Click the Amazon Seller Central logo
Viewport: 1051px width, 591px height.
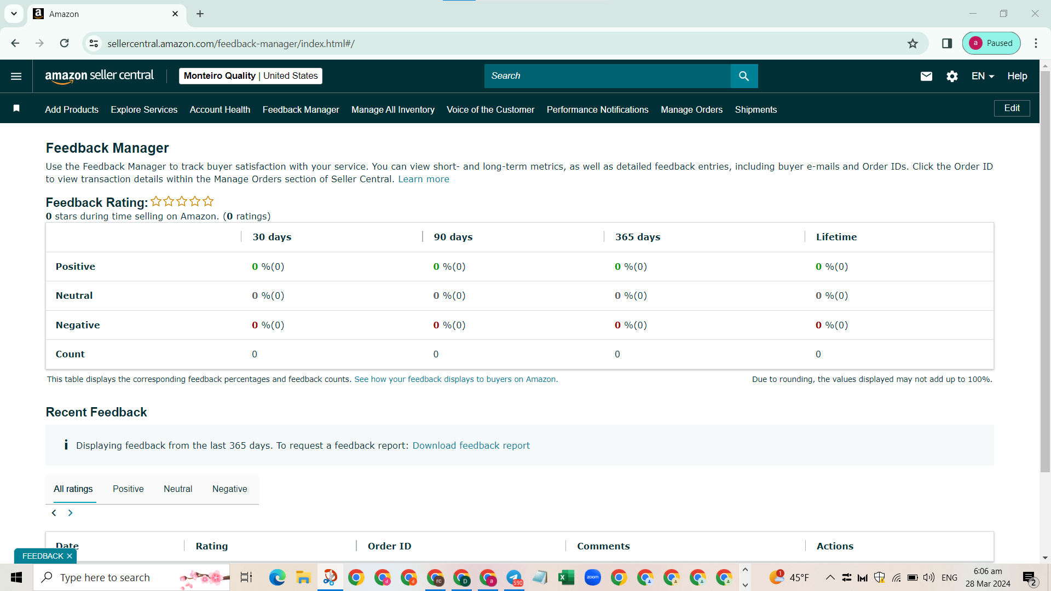point(99,76)
